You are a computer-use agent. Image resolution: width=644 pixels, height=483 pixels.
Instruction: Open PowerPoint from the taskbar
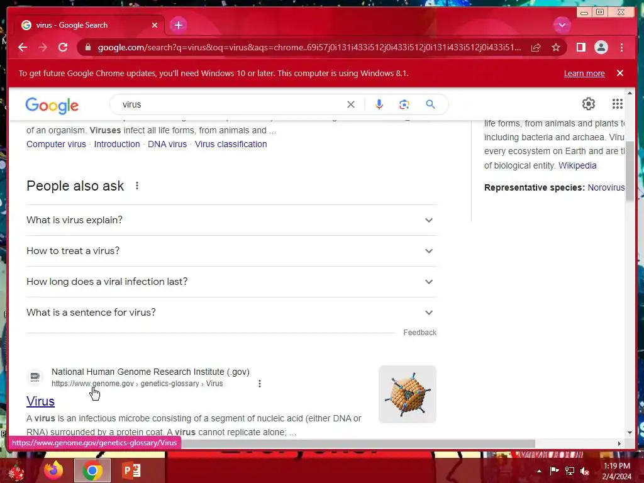pos(131,470)
